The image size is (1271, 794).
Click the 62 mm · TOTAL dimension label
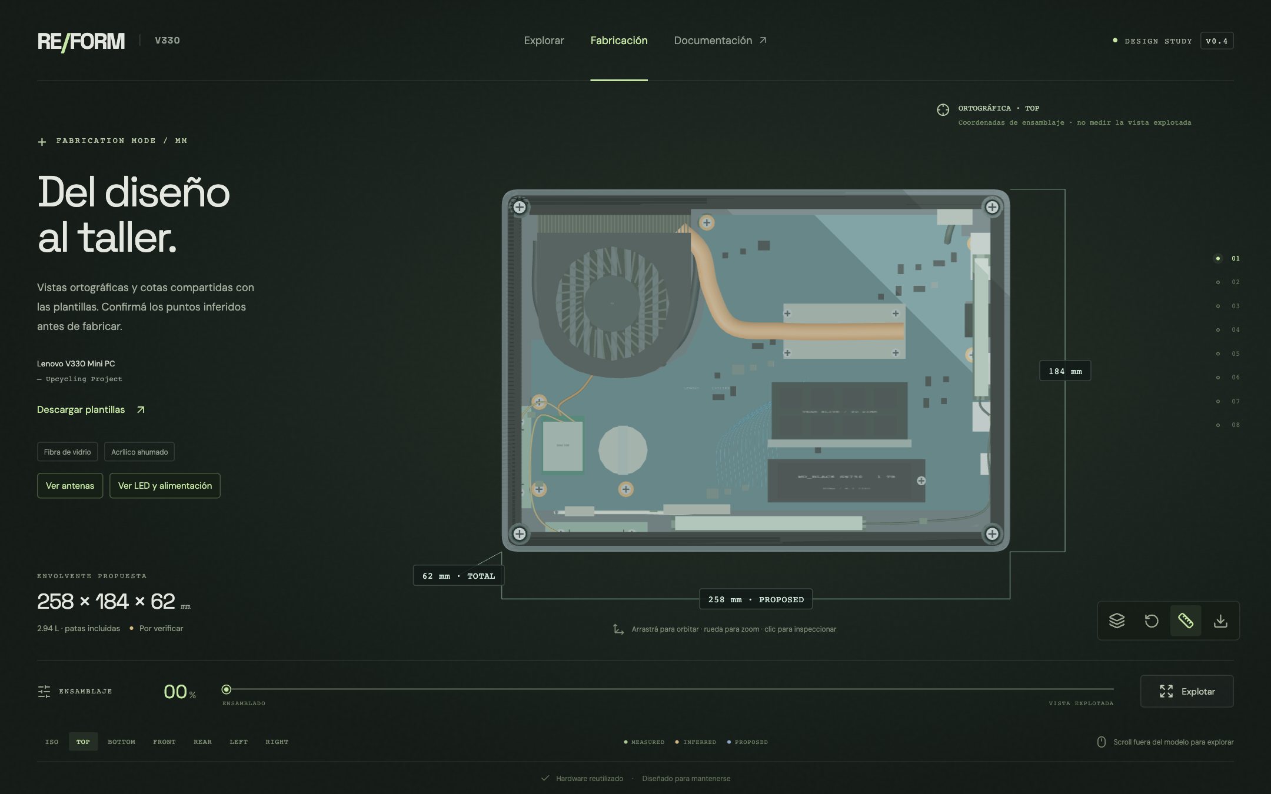point(458,576)
